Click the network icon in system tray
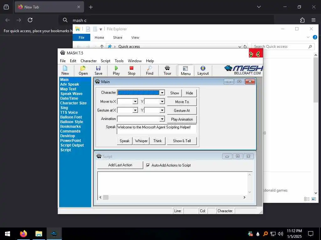 click(273, 234)
